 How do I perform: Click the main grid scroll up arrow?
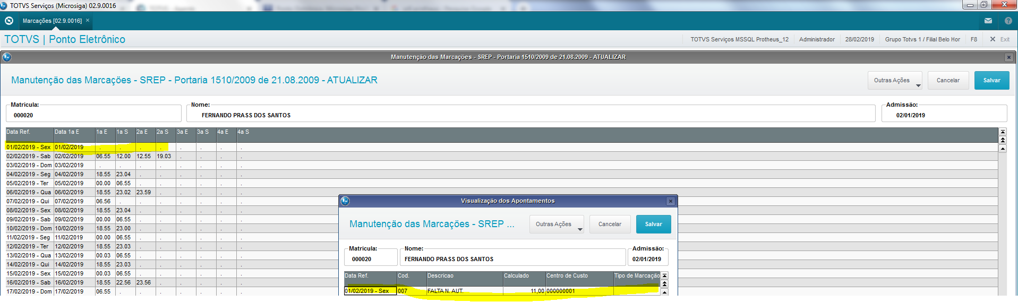tap(1003, 149)
